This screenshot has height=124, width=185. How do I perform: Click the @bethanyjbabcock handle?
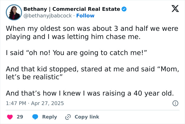[48, 16]
